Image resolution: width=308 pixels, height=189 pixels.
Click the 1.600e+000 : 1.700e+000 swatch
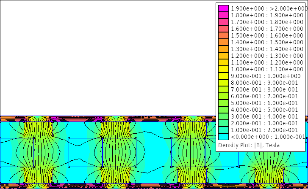223,29
